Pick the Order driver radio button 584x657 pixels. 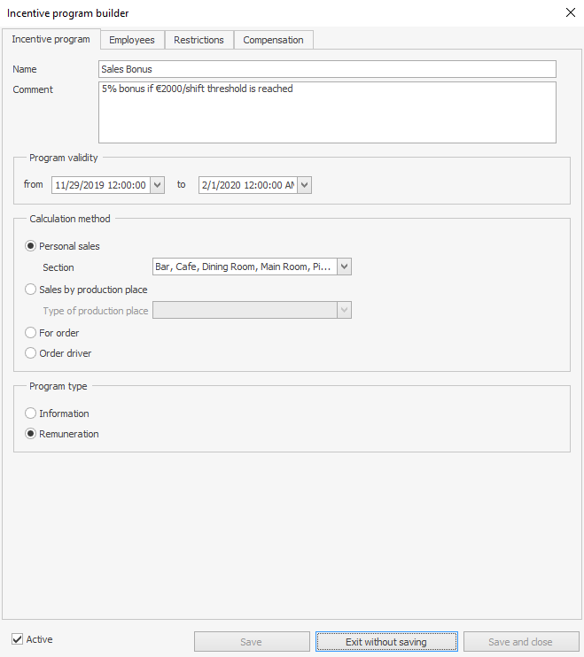31,353
